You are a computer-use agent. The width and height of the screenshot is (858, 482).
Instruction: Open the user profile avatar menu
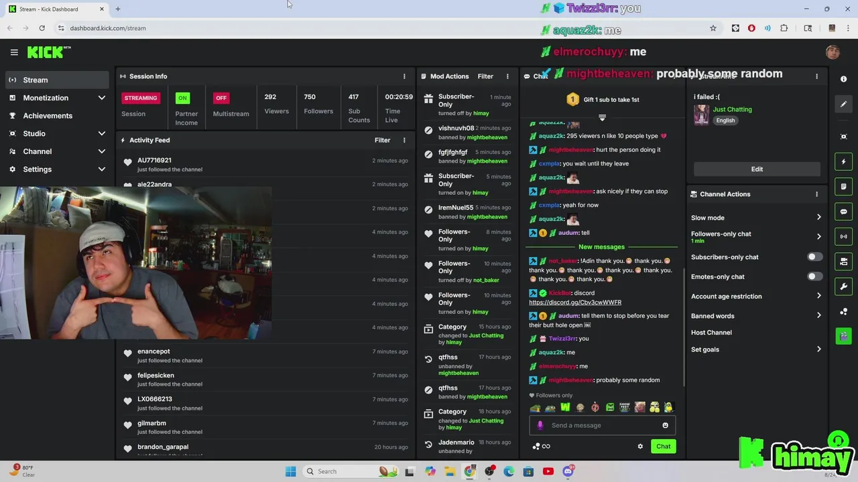[833, 52]
